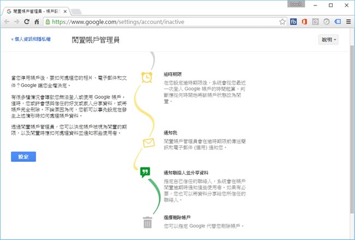Click the blue tag extension icon
355x240 pixels.
(x=338, y=22)
